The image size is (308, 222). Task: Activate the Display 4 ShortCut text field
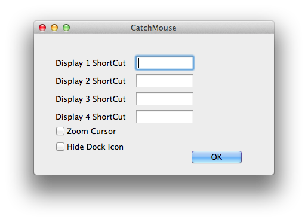pyautogui.click(x=165, y=117)
